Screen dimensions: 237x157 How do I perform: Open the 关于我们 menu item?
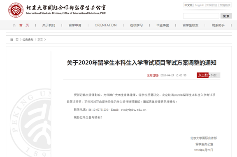[x=49, y=25]
